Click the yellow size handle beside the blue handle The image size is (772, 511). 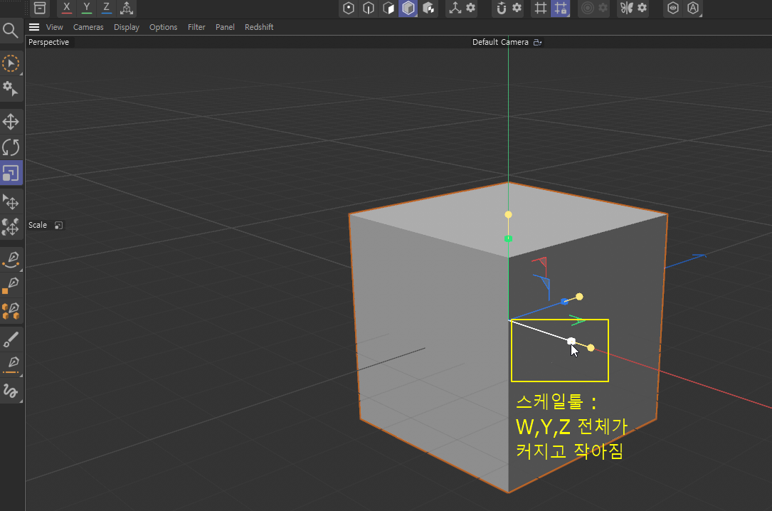coord(579,297)
